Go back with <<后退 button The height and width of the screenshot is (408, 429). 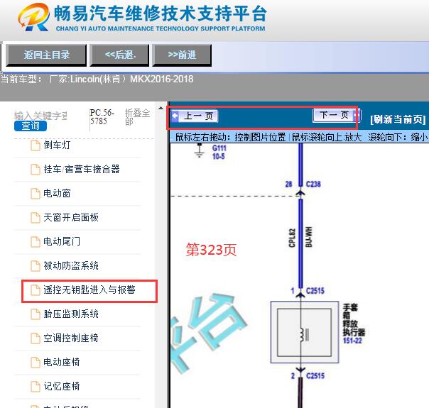tap(119, 55)
